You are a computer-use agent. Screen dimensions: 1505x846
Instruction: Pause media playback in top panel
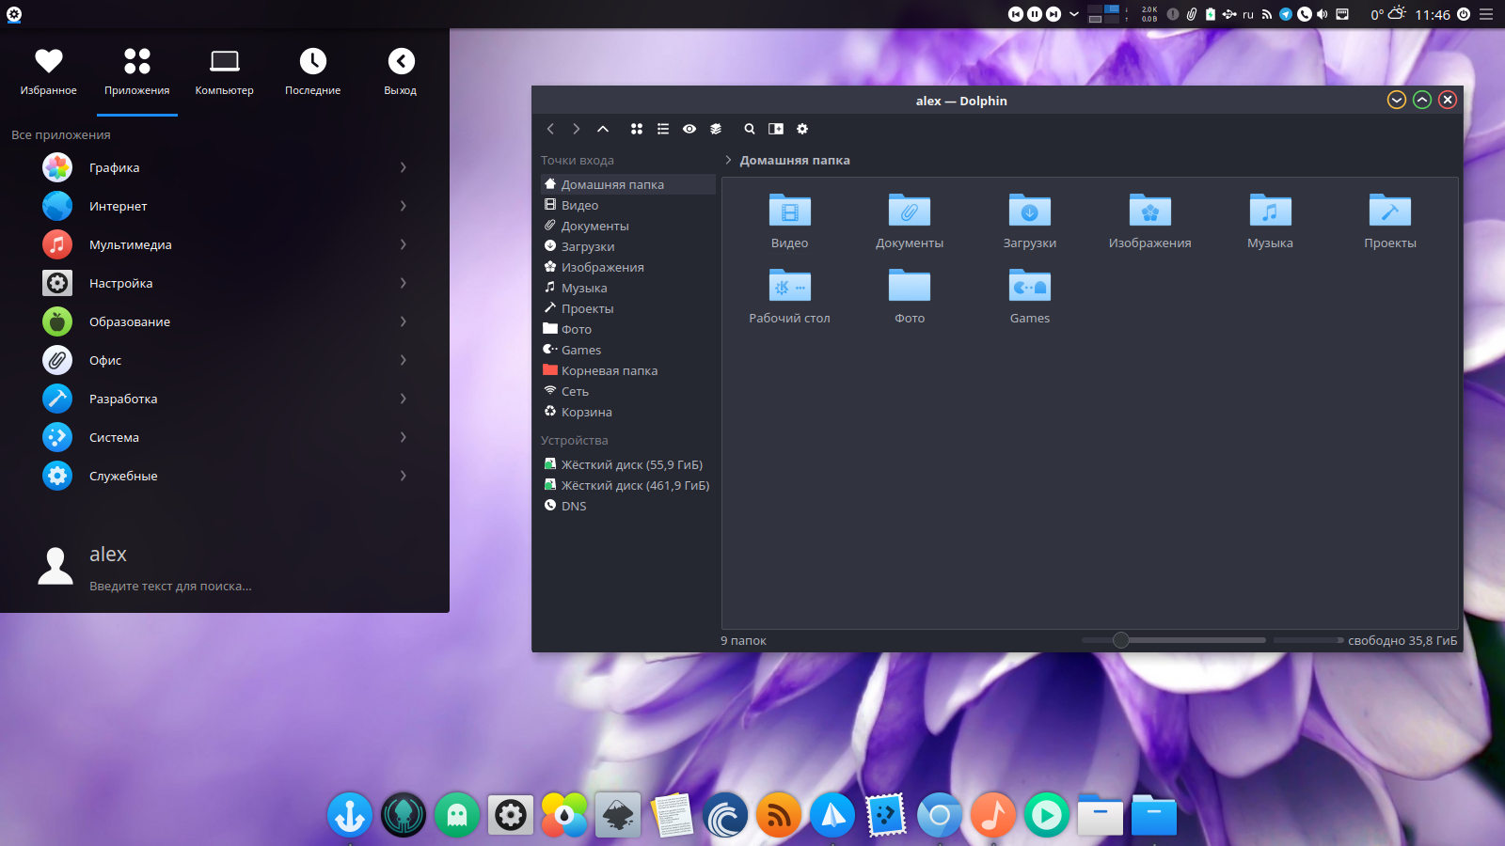pyautogui.click(x=1035, y=14)
